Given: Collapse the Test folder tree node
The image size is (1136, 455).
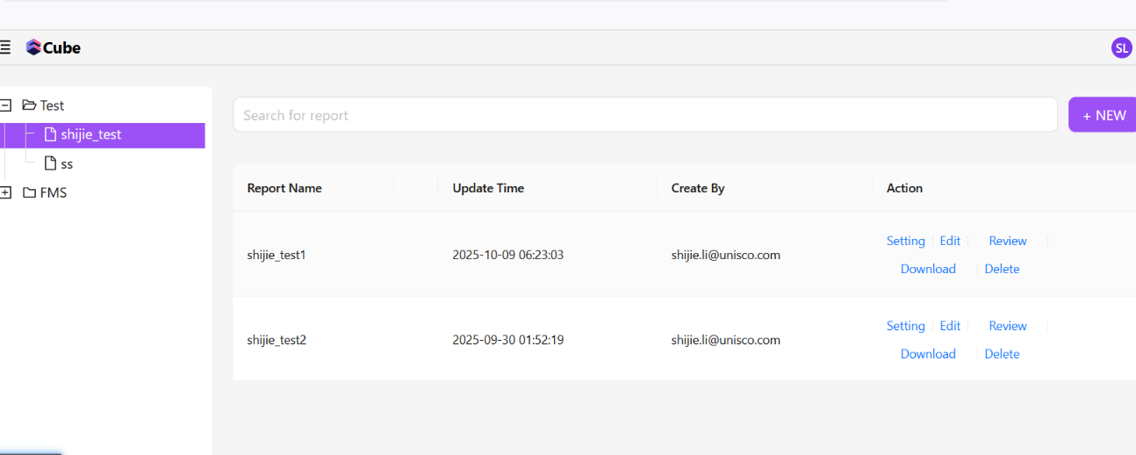Looking at the screenshot, I should pos(5,105).
